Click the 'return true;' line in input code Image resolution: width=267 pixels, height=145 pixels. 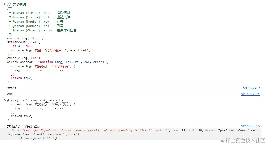22,78
